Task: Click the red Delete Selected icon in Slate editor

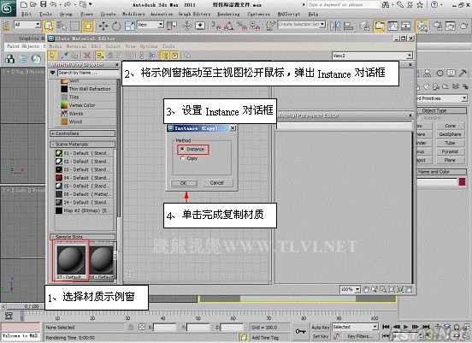Action: click(x=87, y=56)
